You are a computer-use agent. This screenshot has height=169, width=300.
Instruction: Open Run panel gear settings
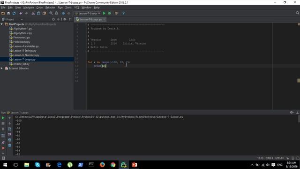coord(292,113)
